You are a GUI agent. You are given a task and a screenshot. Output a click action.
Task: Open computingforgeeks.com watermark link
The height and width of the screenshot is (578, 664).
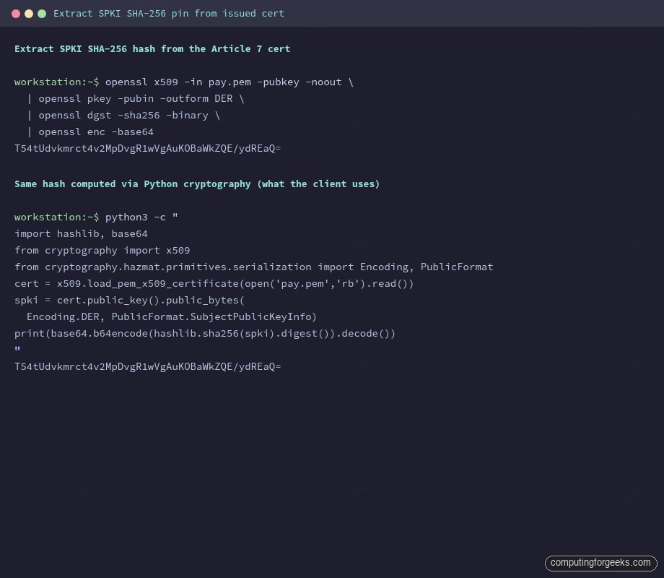coord(600,563)
